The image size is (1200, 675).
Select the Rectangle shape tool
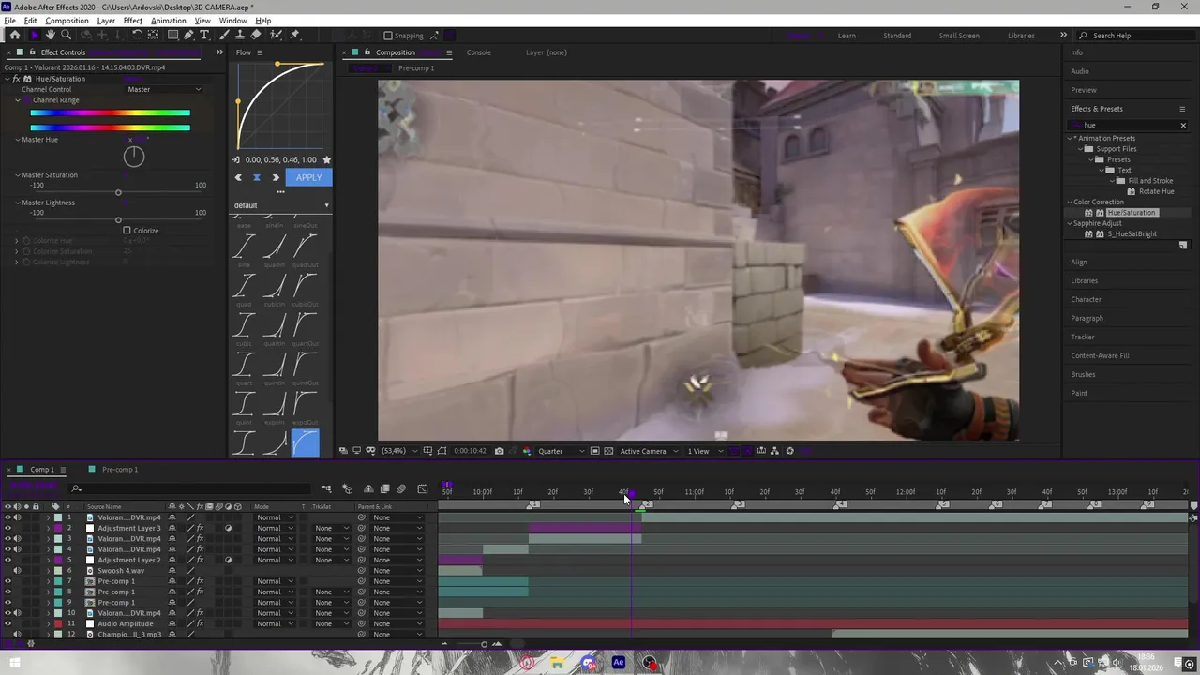tap(172, 35)
